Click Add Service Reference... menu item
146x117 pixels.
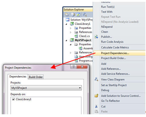click(x=115, y=74)
